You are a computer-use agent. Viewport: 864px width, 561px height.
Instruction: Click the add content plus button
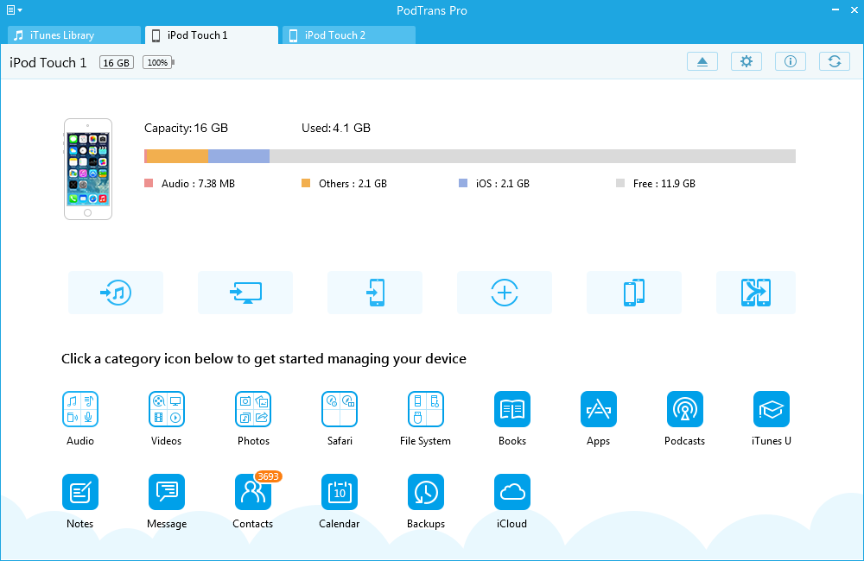click(505, 293)
